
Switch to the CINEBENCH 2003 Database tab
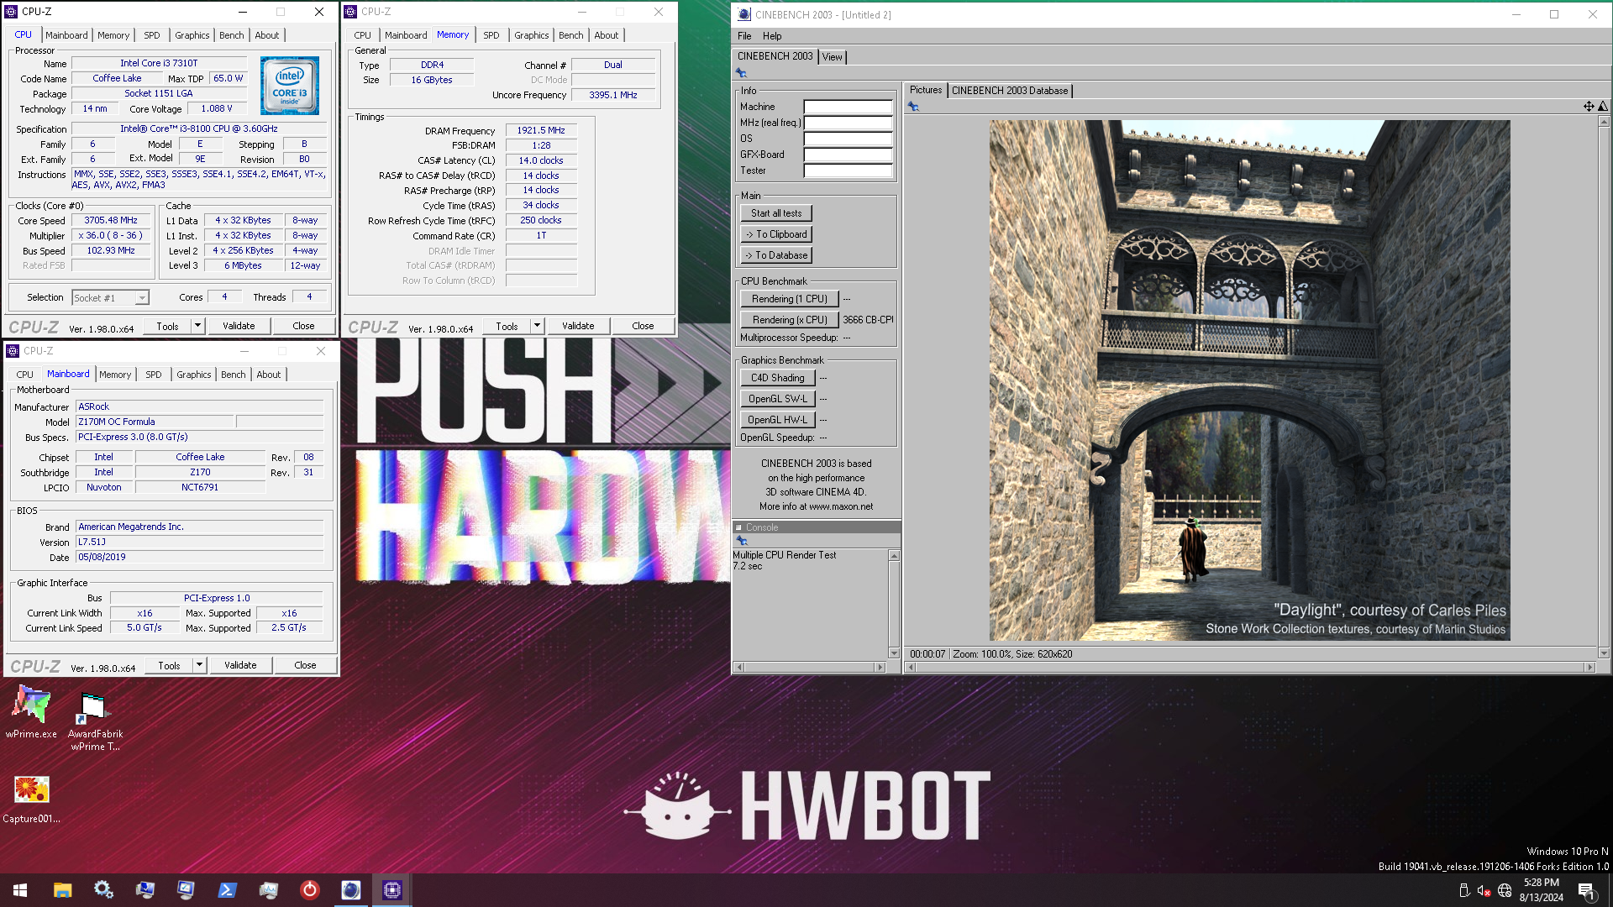pyautogui.click(x=1010, y=91)
